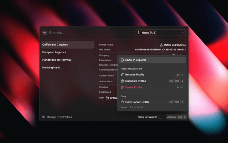Click the Rename Profile pencil icon
This screenshot has width=228, height=143.
[122, 75]
